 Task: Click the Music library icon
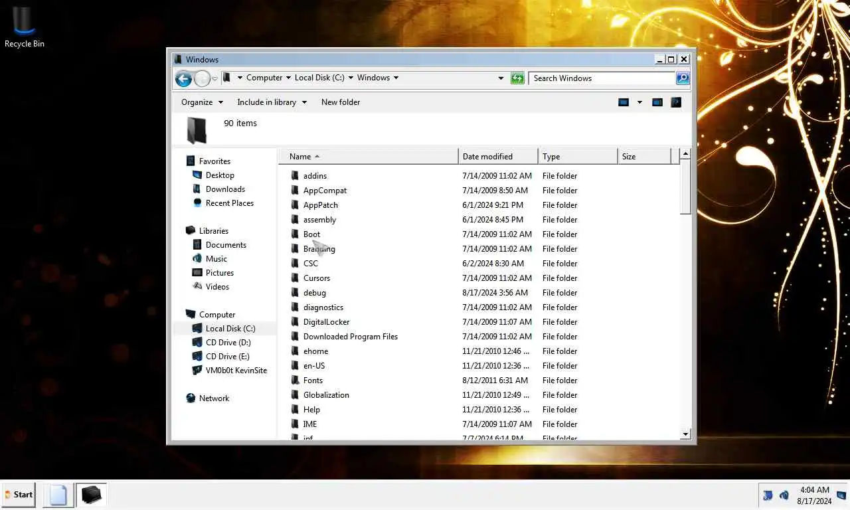click(197, 259)
